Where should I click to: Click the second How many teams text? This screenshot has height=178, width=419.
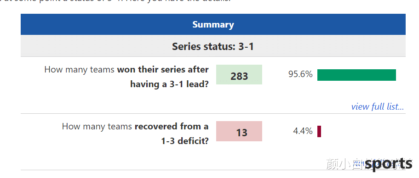97,126
